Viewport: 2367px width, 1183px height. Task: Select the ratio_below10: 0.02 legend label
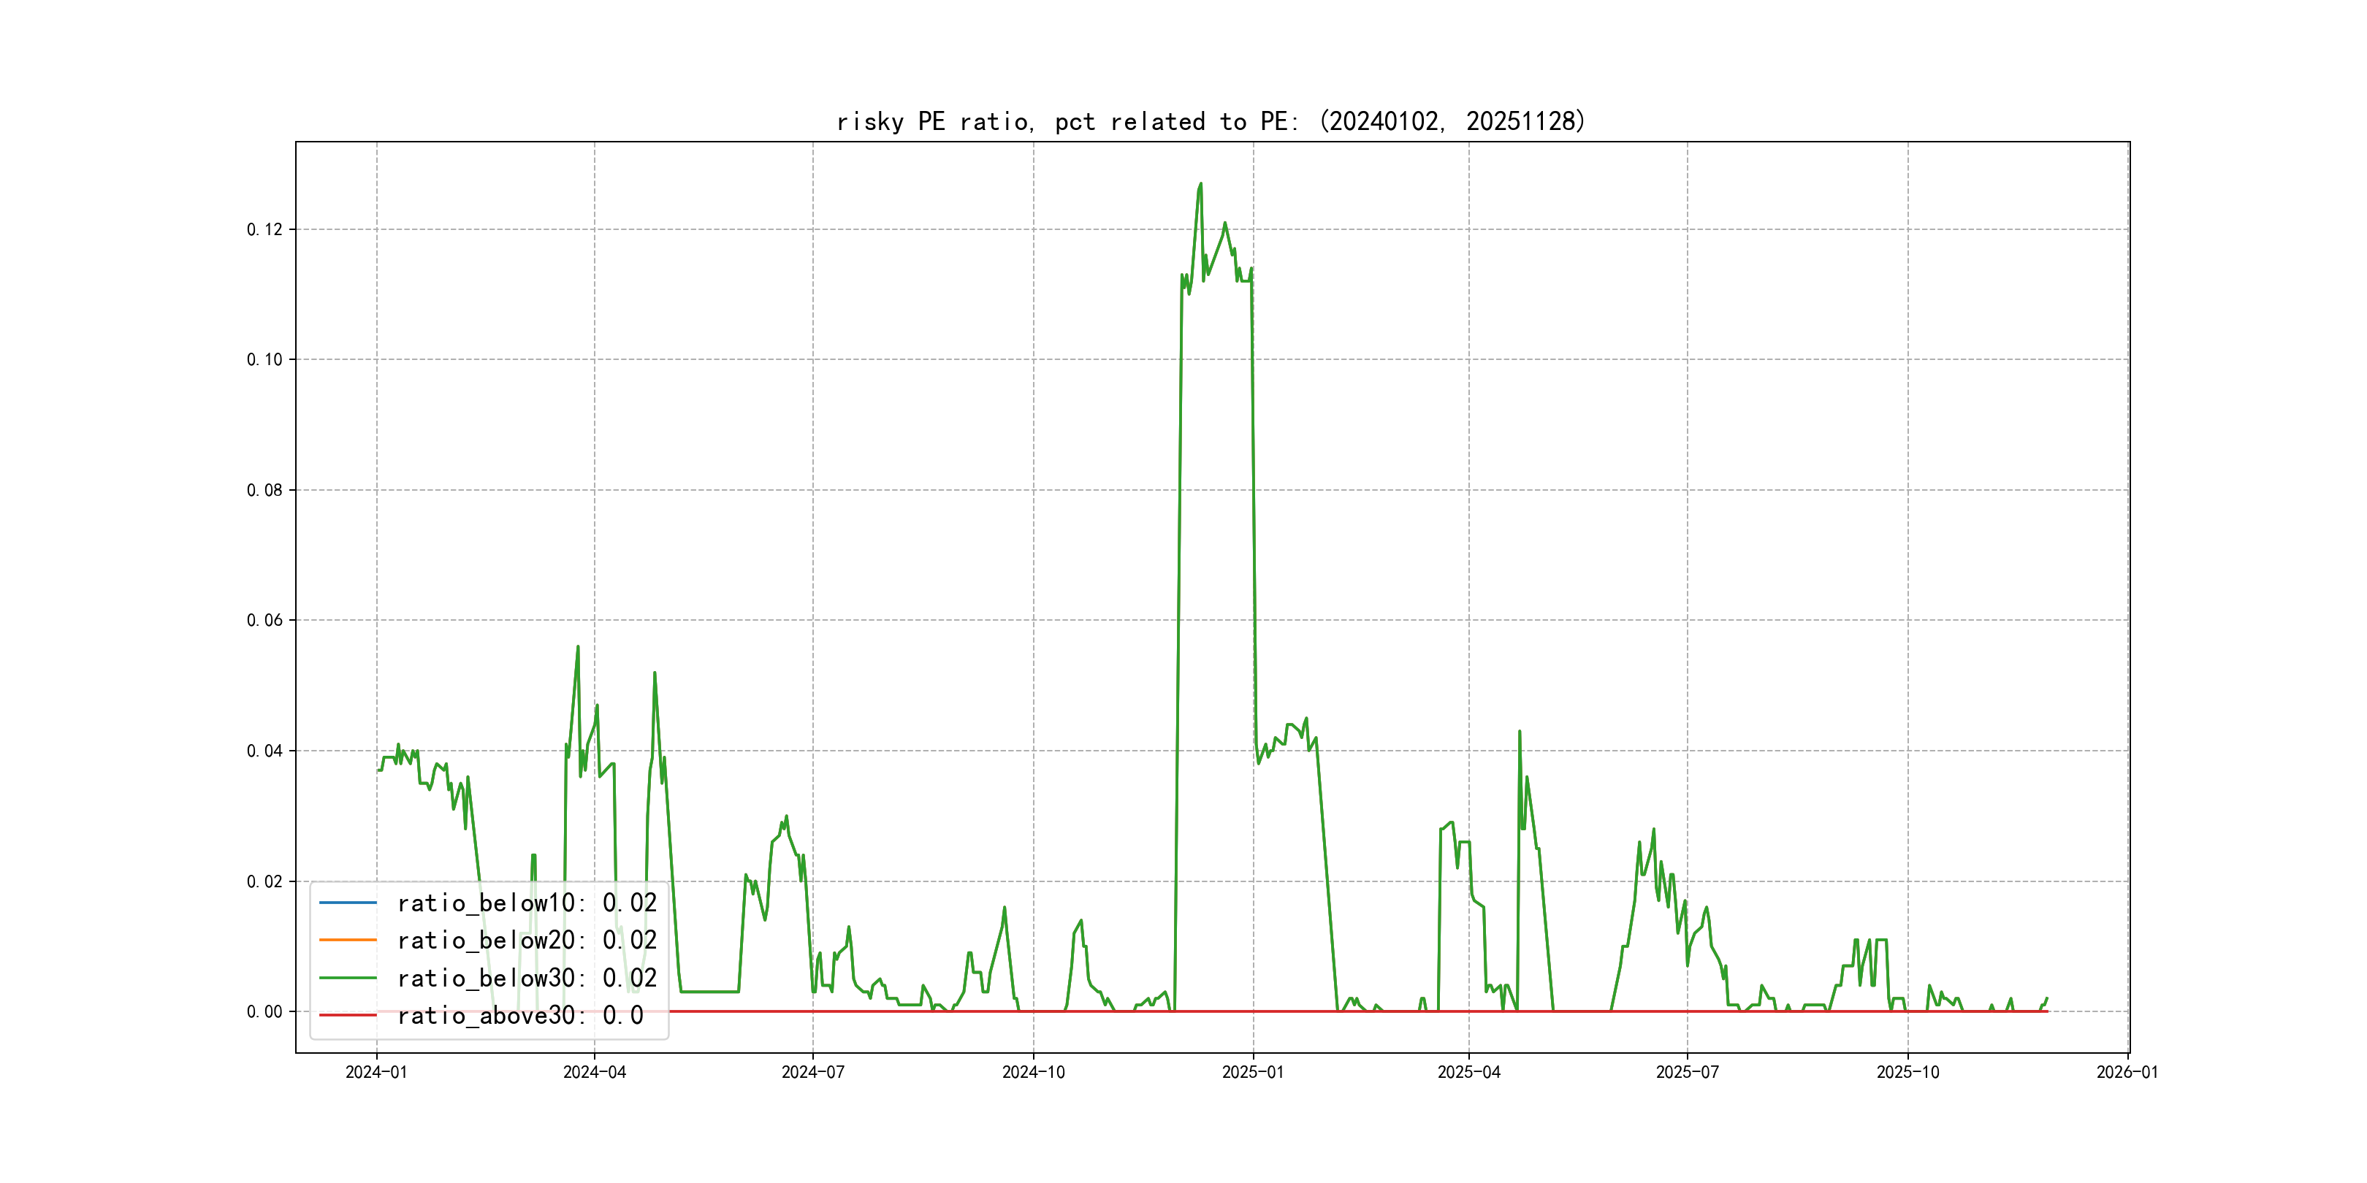coord(527,903)
